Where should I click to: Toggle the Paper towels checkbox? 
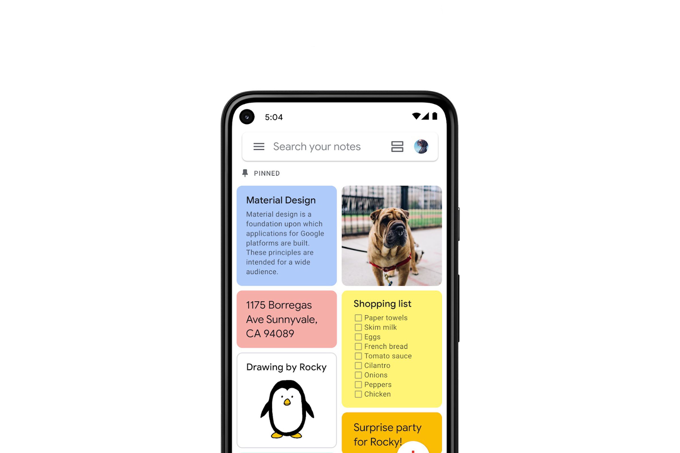click(x=358, y=317)
